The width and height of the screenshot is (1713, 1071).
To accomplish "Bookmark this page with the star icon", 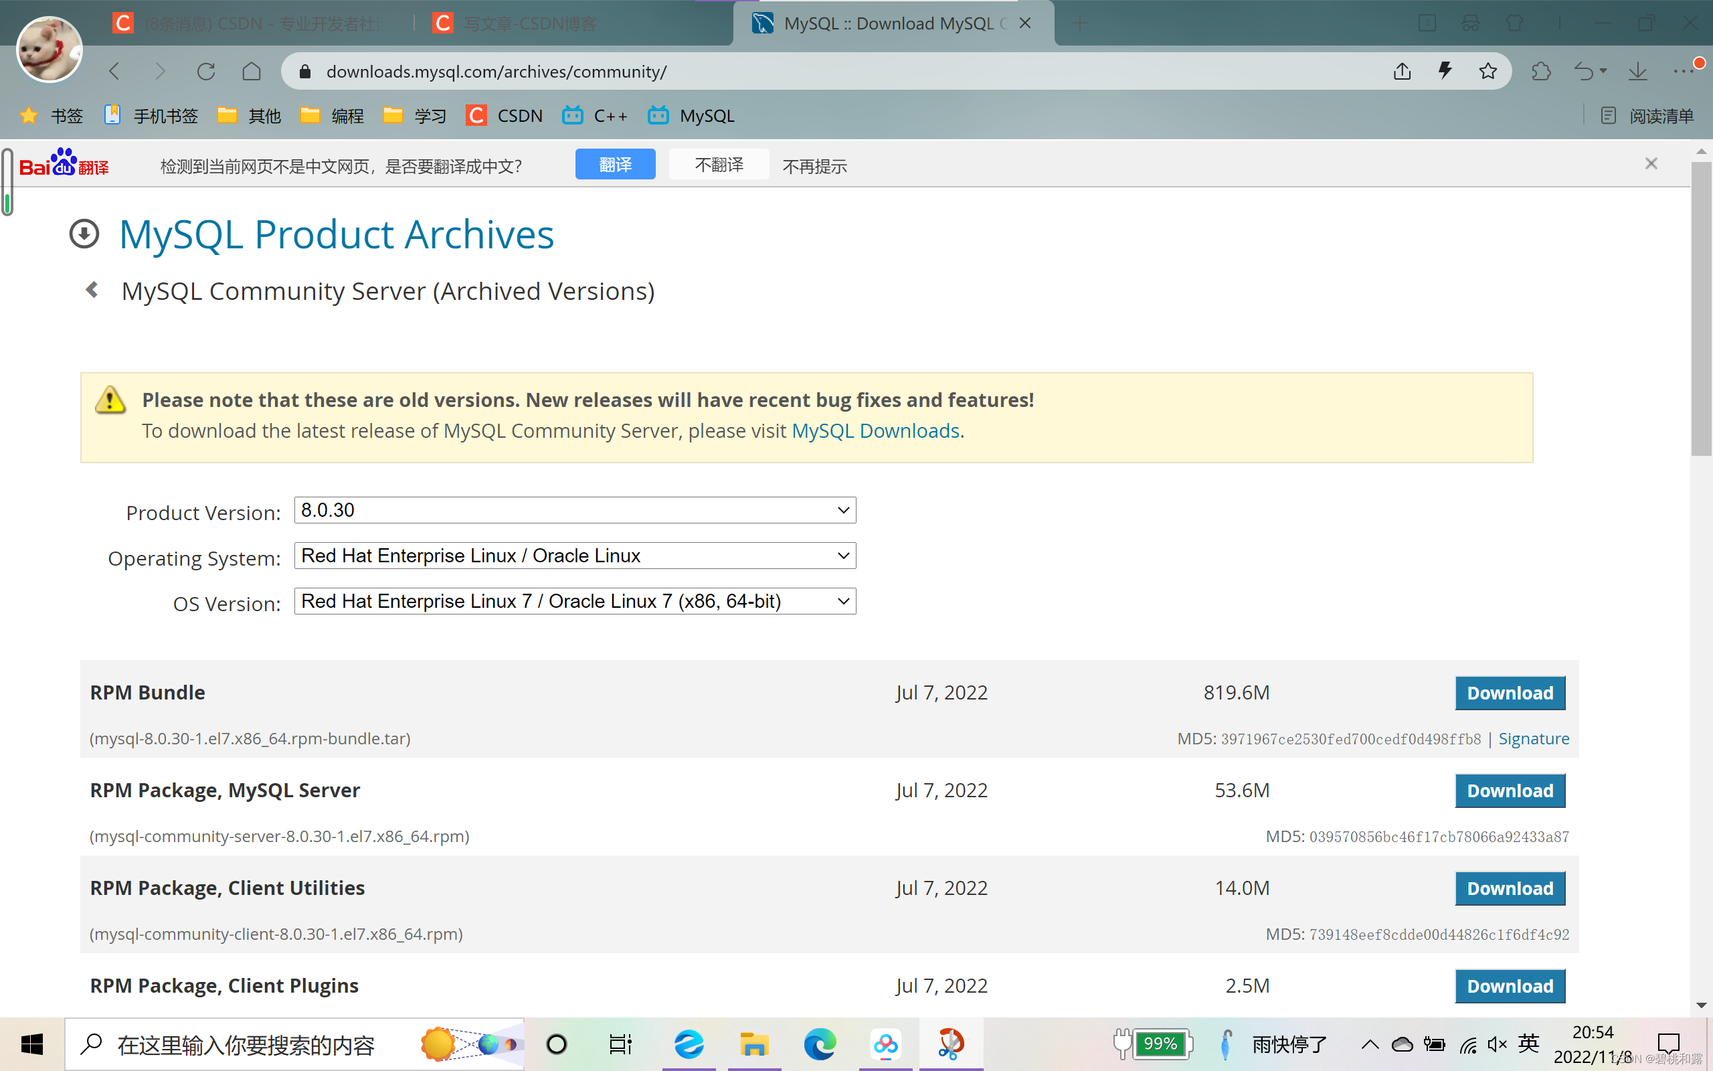I will pyautogui.click(x=1488, y=72).
